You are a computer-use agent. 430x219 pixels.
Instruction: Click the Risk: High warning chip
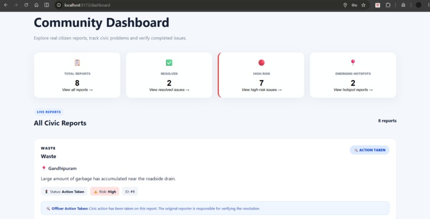105,192
